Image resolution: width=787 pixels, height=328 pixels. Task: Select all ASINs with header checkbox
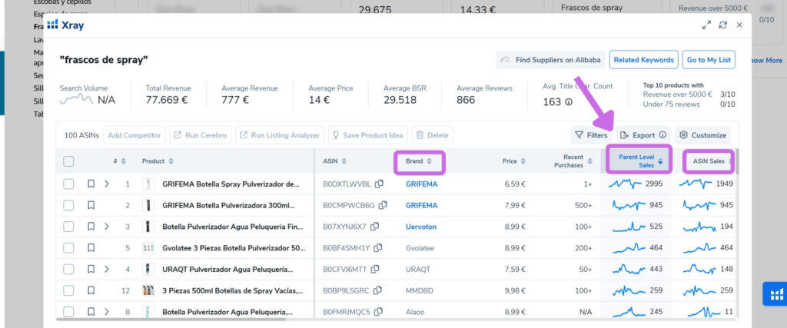pyautogui.click(x=68, y=161)
